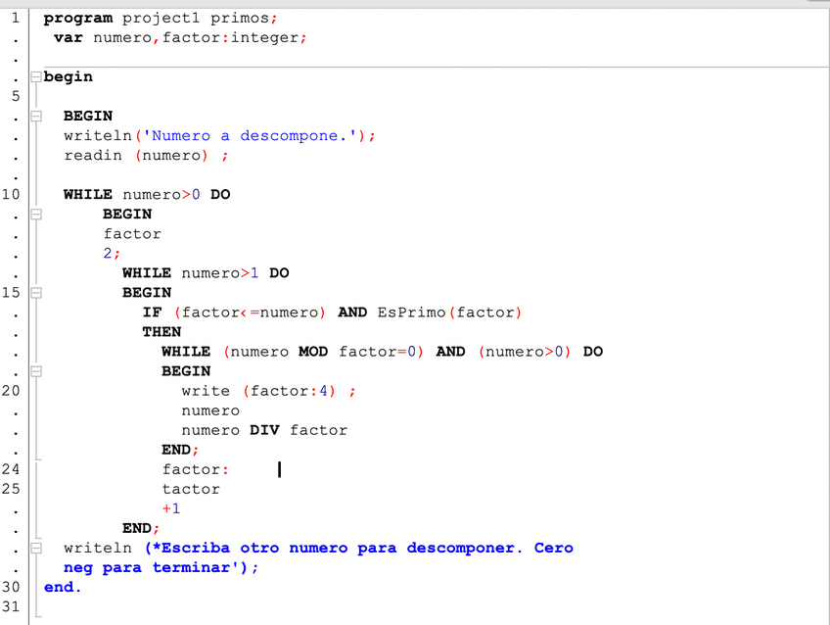The height and width of the screenshot is (625, 830).
Task: Collapse the BEGIN block above writeln 'Numero a descompone'
Action: (x=36, y=116)
